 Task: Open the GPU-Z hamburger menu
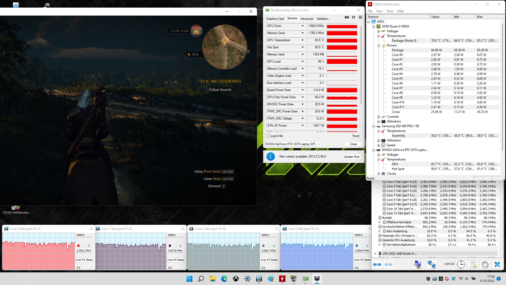(360, 17)
